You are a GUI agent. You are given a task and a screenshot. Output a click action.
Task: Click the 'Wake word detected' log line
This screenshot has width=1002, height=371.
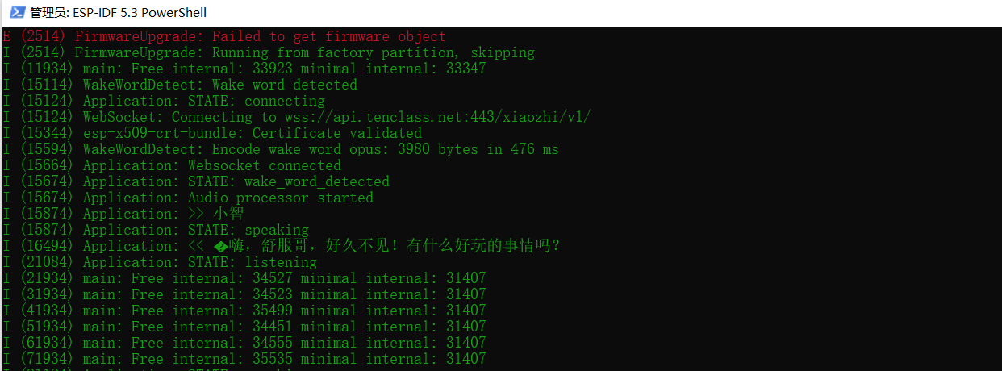(x=284, y=85)
